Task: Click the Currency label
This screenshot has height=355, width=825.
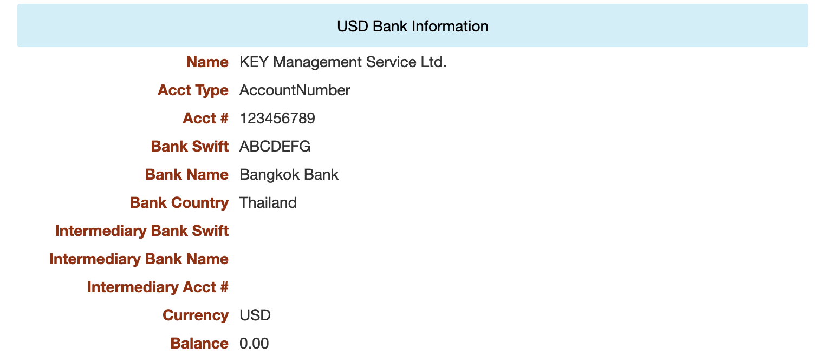Action: point(195,315)
